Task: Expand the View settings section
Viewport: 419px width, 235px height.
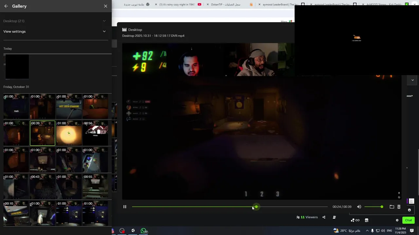Action: point(56,31)
